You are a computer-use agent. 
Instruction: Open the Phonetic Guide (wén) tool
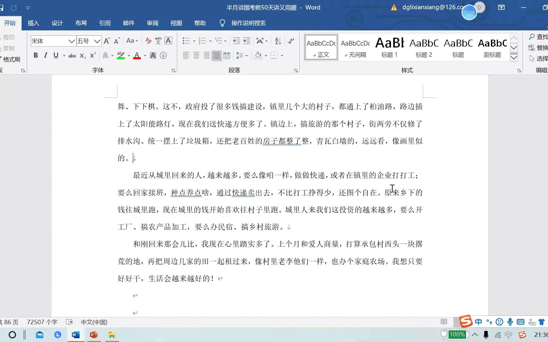[158, 41]
